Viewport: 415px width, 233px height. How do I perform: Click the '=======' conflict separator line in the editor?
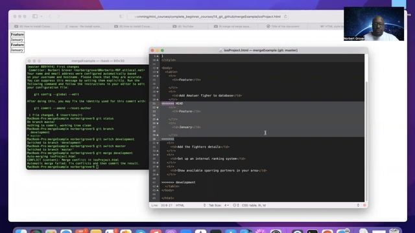point(168,139)
